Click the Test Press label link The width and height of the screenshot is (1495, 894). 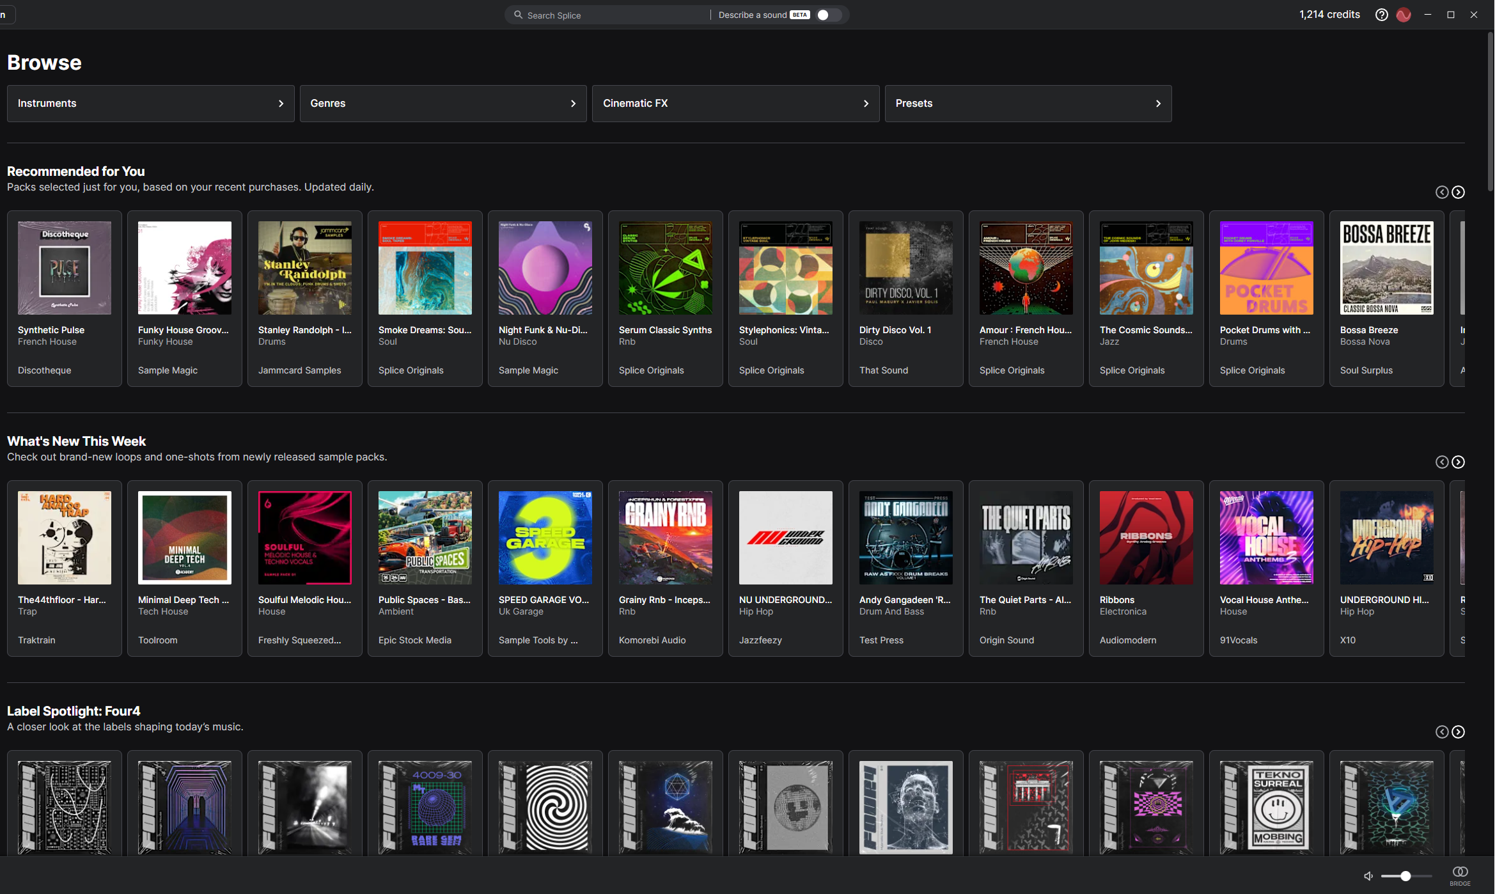coord(881,640)
